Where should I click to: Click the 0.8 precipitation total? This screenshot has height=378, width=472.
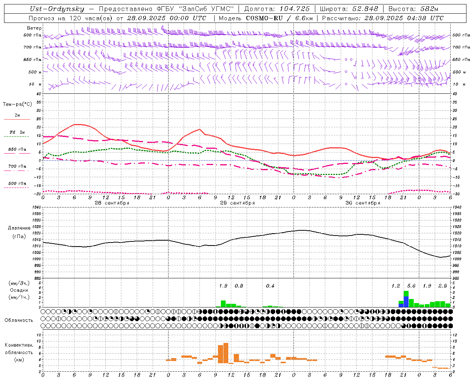239,286
